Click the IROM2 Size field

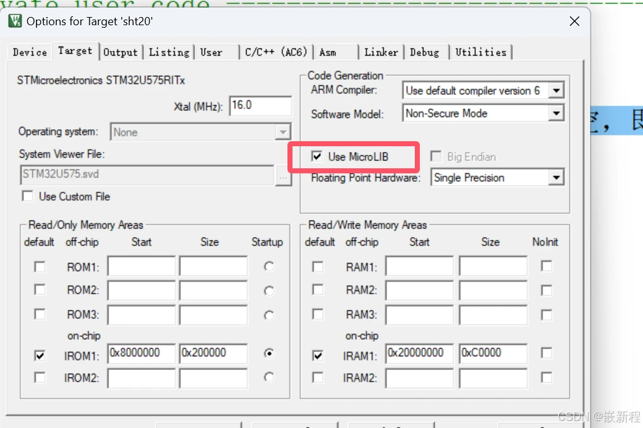(x=213, y=378)
